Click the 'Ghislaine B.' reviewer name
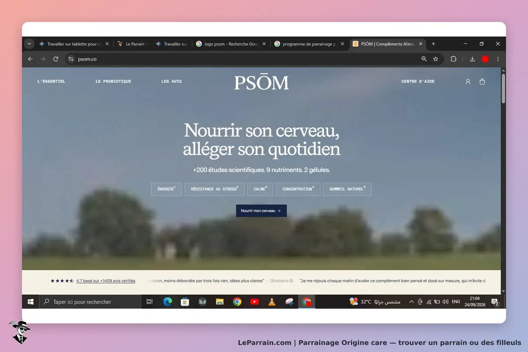Image resolution: width=528 pixels, height=352 pixels. pos(282,281)
